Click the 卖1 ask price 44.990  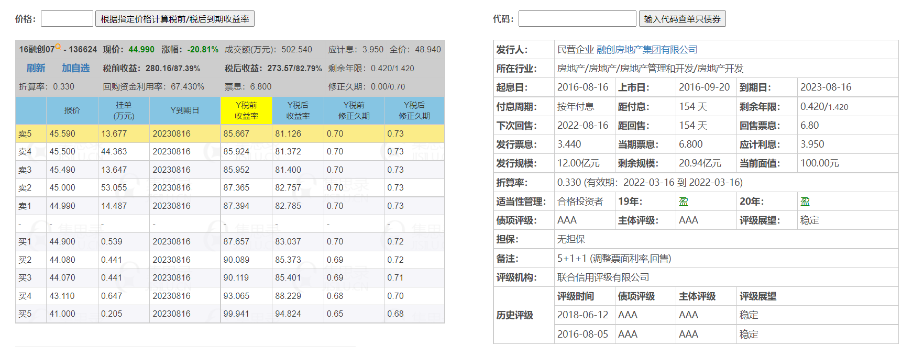(62, 206)
